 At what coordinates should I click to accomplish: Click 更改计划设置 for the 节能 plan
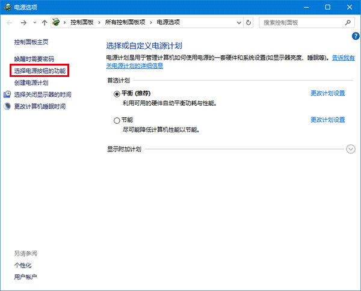click(x=327, y=120)
